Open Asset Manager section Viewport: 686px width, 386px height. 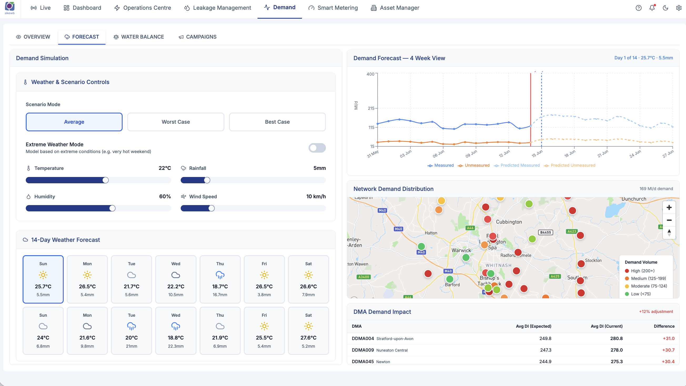395,8
